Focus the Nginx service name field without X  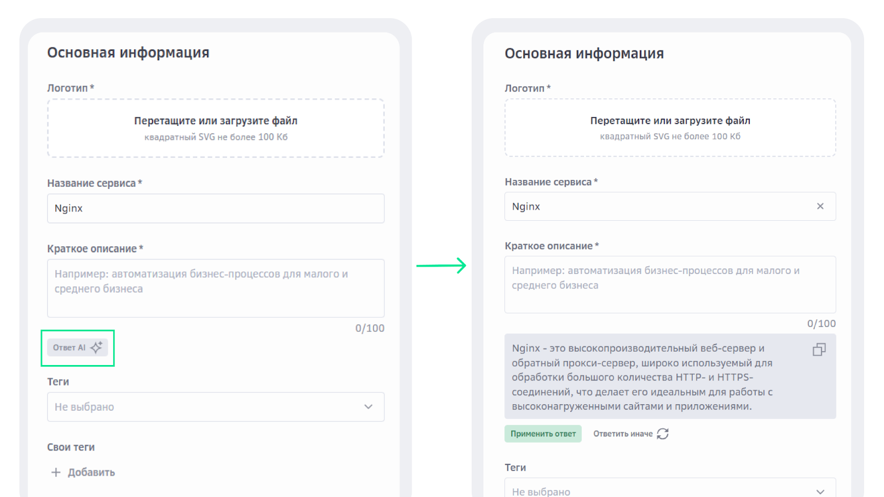(215, 208)
